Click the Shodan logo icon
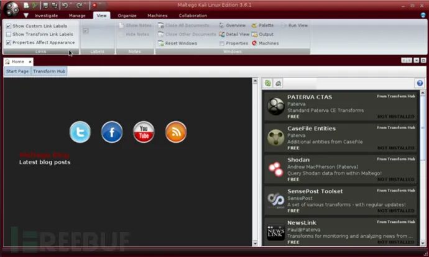 pyautogui.click(x=276, y=169)
